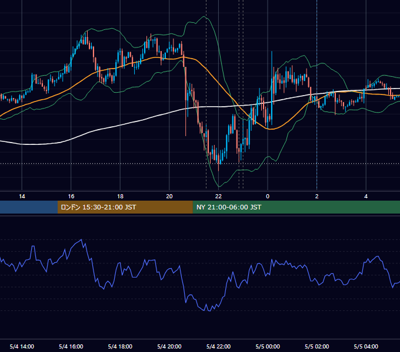Click the '5/5 02:00' date label
Viewport: 400px width, 352px height.
click(x=317, y=346)
